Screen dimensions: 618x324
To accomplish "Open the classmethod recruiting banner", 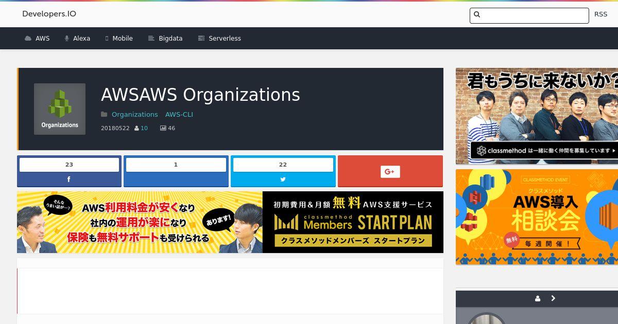I will 537,116.
